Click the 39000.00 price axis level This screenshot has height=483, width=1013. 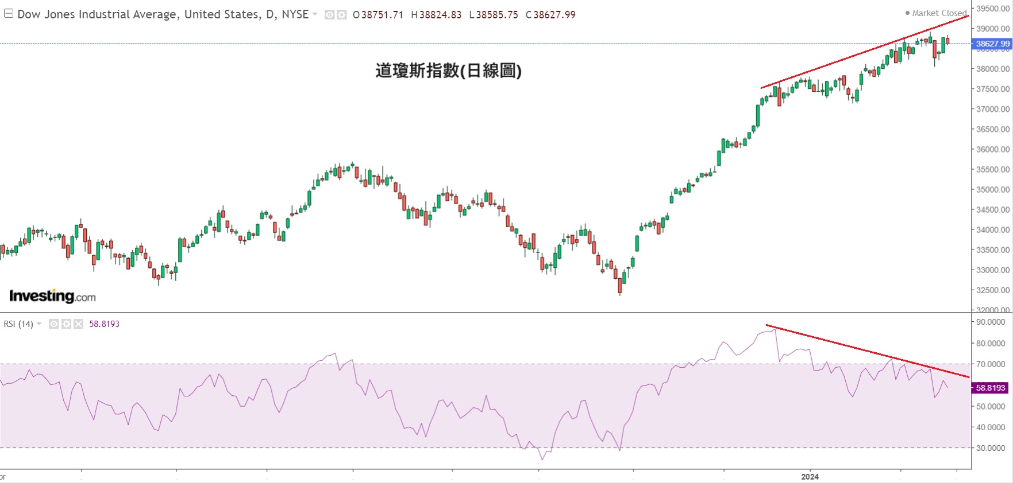coord(992,29)
